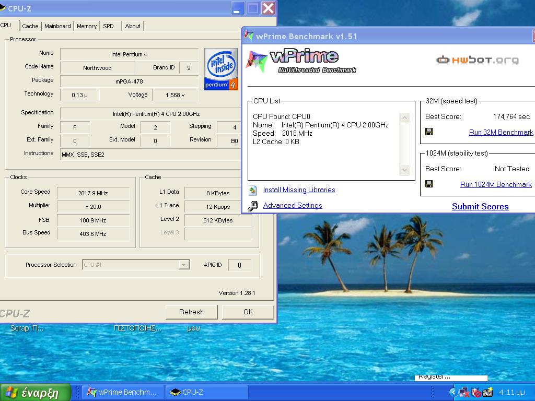Click the Refresh button in CPU-Z
Screen dimensions: 535x401
click(x=191, y=312)
